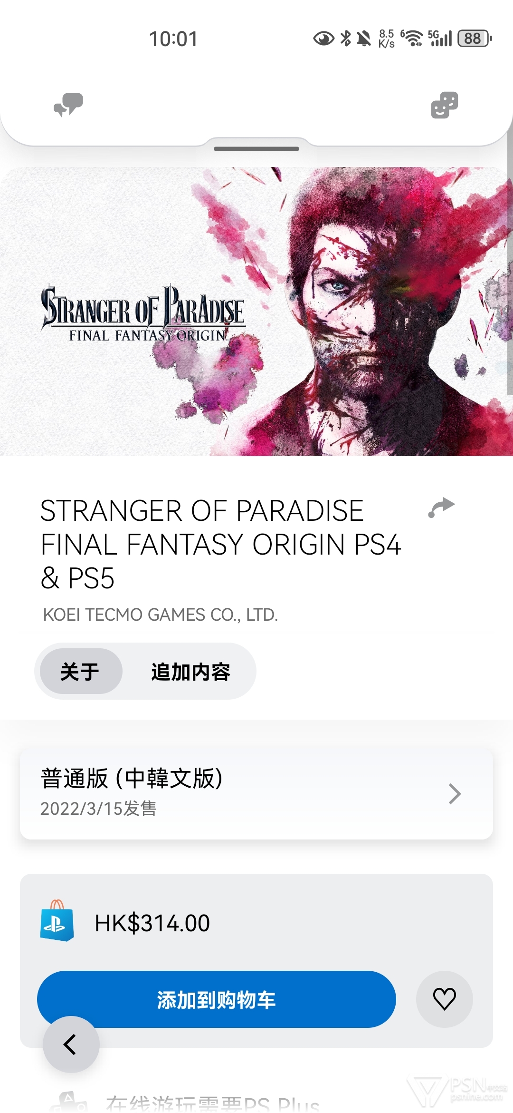
Task: Go back with the floating chevron button
Action: pos(71,1045)
